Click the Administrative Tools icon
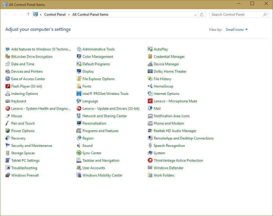Viewport: 273px width, 216px height. click(79, 49)
